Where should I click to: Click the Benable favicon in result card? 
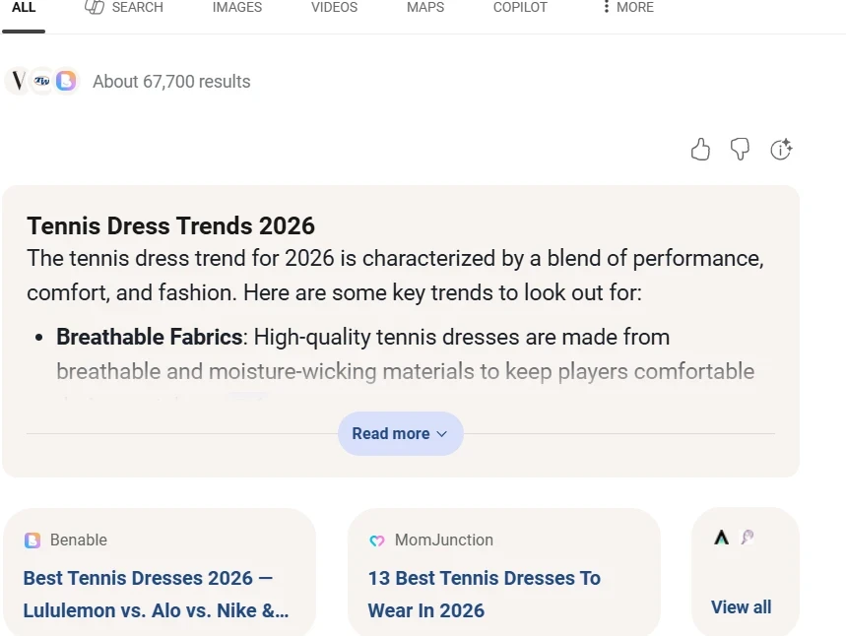click(33, 541)
